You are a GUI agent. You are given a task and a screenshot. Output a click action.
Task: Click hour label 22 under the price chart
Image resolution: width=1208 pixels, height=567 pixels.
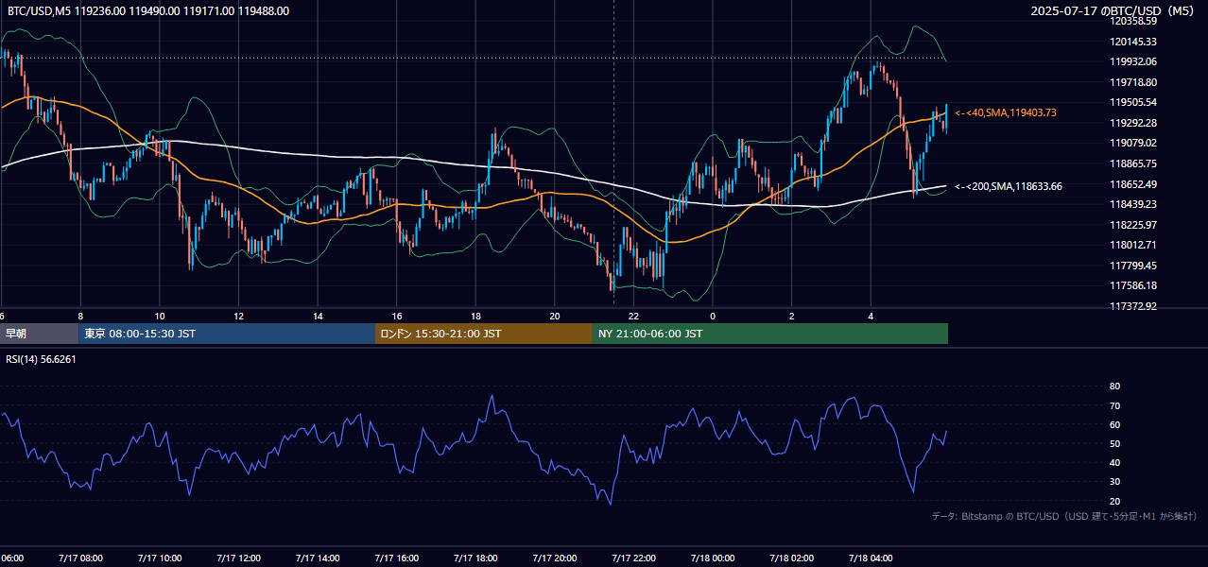[633, 316]
